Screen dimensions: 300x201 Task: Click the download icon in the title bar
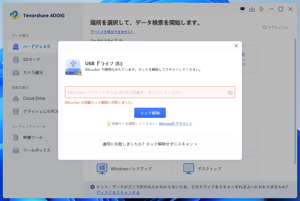[x=252, y=9]
